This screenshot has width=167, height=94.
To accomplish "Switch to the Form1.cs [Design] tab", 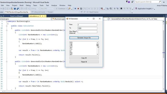I will click(x=17, y=16).
